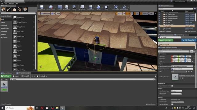
Task: Open the Go Away Animation asset dropdown
Action: point(187,76)
